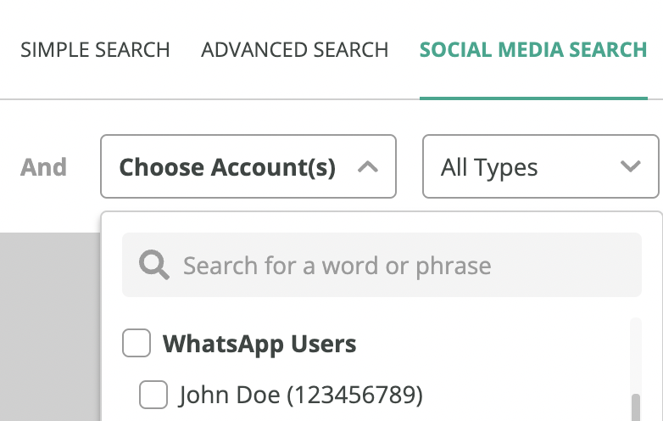The image size is (663, 421).
Task: Click the All Types text label
Action: [489, 167]
